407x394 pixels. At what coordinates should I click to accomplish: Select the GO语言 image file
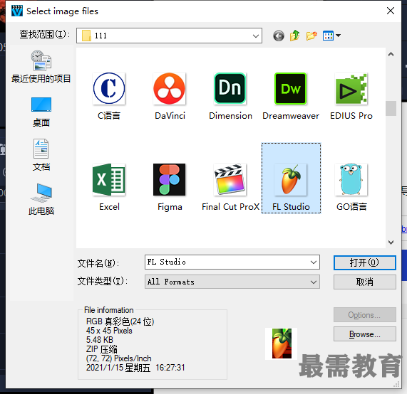351,187
